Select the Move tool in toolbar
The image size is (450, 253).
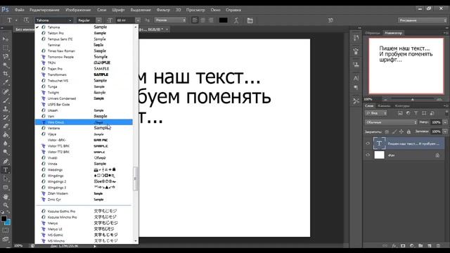coord(6,39)
